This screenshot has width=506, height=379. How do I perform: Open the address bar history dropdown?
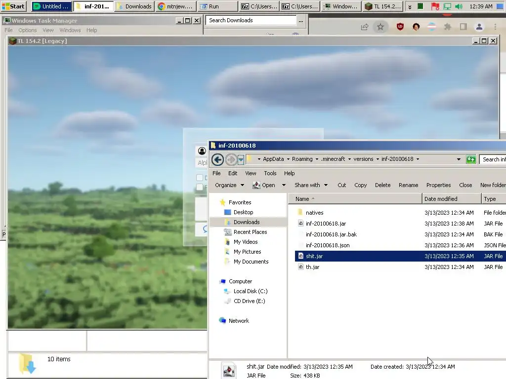click(459, 159)
